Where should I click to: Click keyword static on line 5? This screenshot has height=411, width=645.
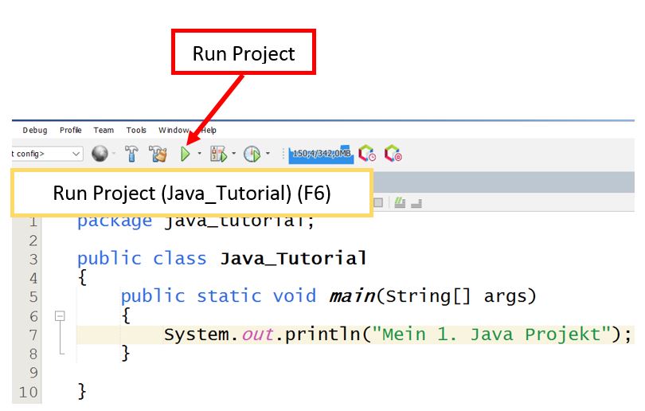coord(229,296)
